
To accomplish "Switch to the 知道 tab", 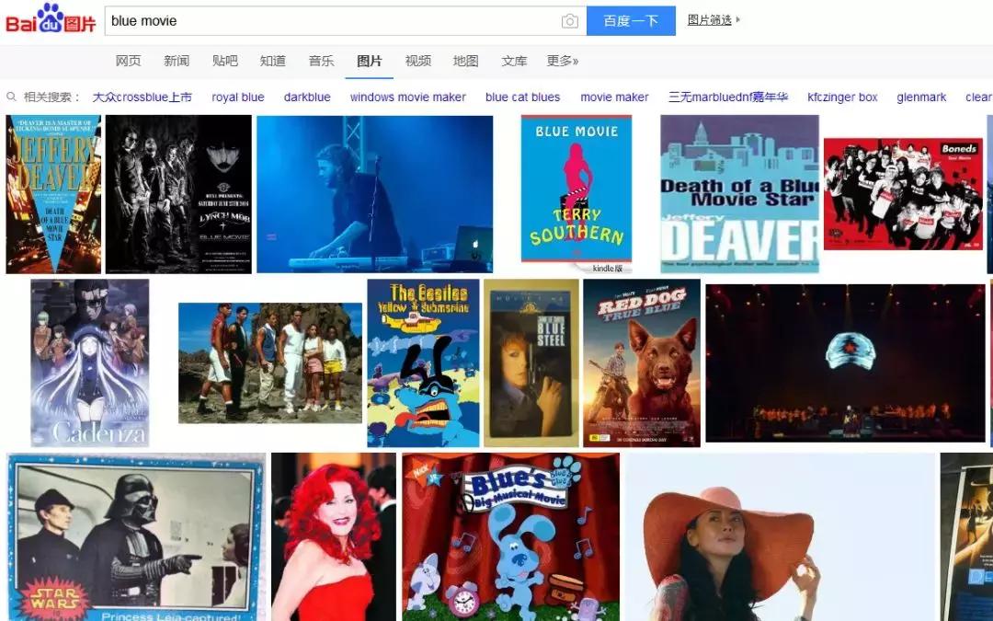I will (273, 61).
